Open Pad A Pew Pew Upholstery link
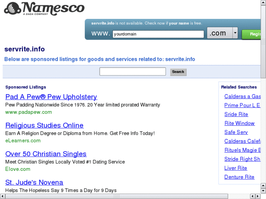This screenshot has height=199, width=266. pos(51,97)
